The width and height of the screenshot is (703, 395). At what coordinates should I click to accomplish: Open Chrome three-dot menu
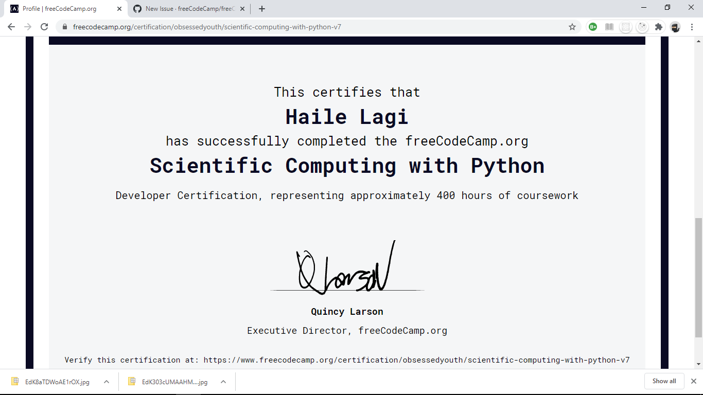click(x=692, y=27)
